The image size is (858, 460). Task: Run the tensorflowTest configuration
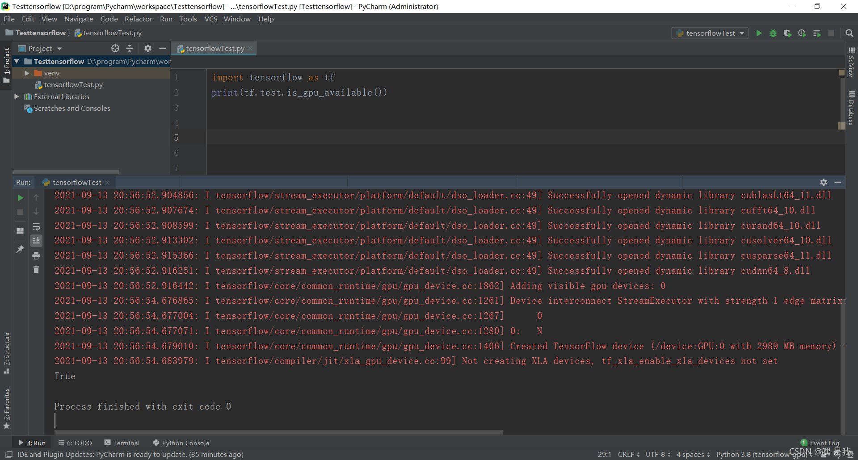tap(759, 33)
